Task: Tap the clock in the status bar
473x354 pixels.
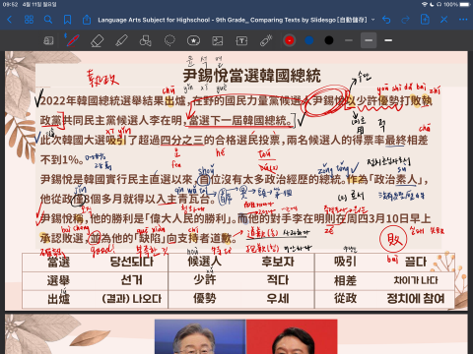Action: [x=10, y=5]
